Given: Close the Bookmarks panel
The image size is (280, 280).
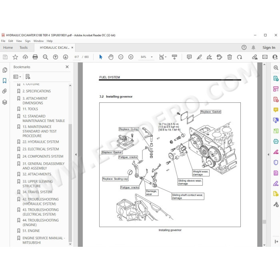Looking at the screenshot, I should pyautogui.click(x=67, y=67).
